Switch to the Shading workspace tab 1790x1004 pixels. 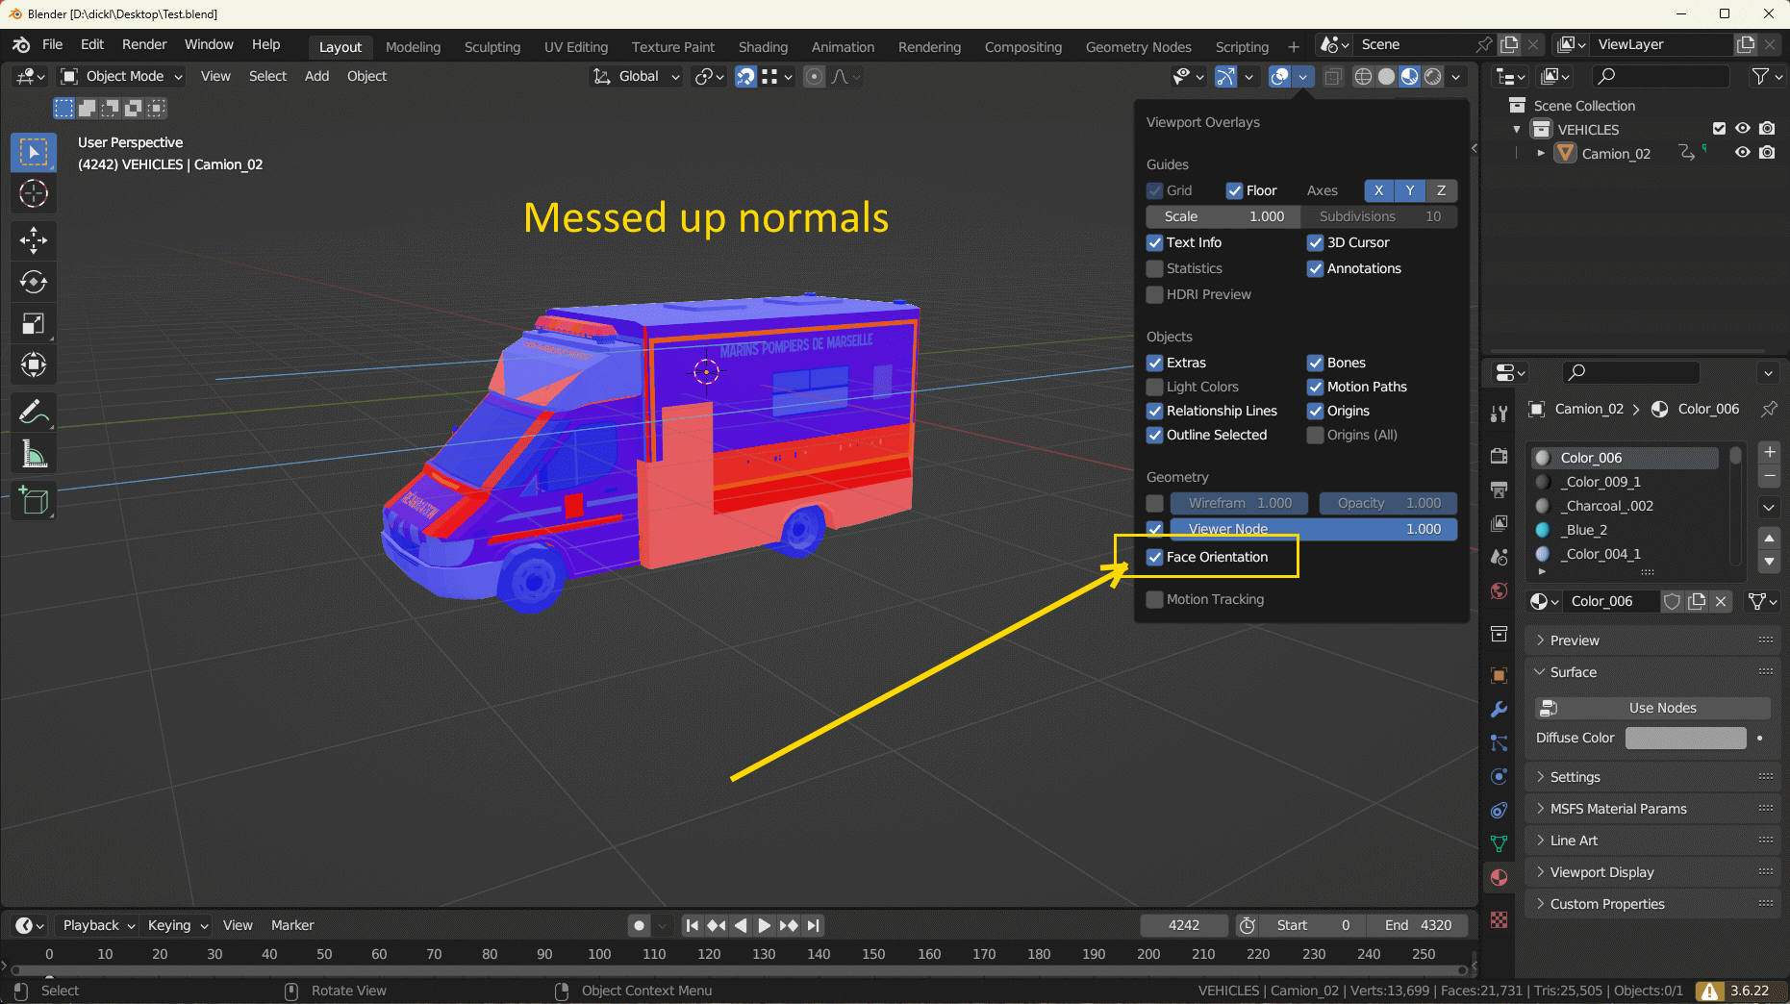763,46
